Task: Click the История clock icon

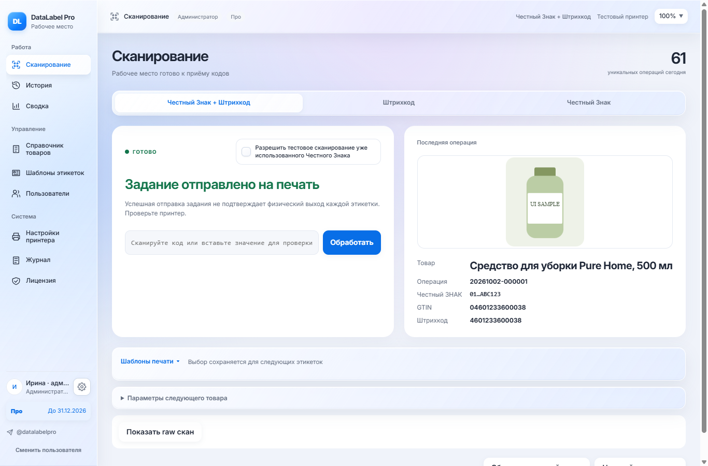Action: (x=16, y=85)
